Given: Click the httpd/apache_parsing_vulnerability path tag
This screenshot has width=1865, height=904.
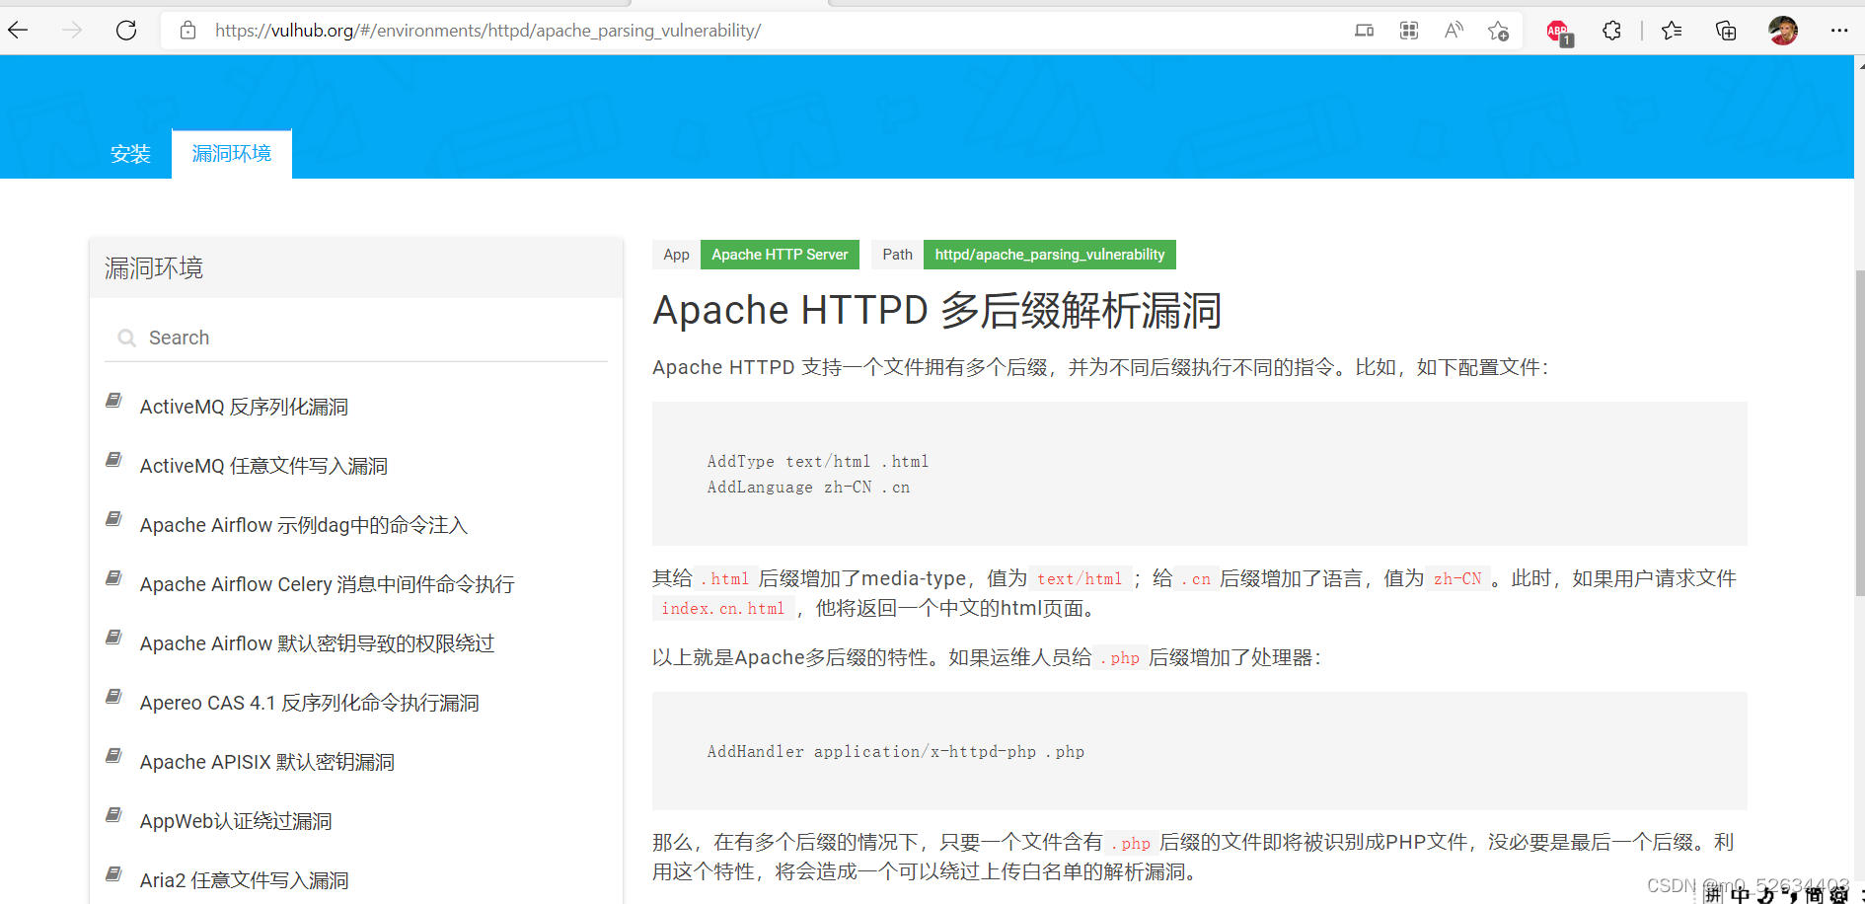Looking at the screenshot, I should click(x=1050, y=255).
